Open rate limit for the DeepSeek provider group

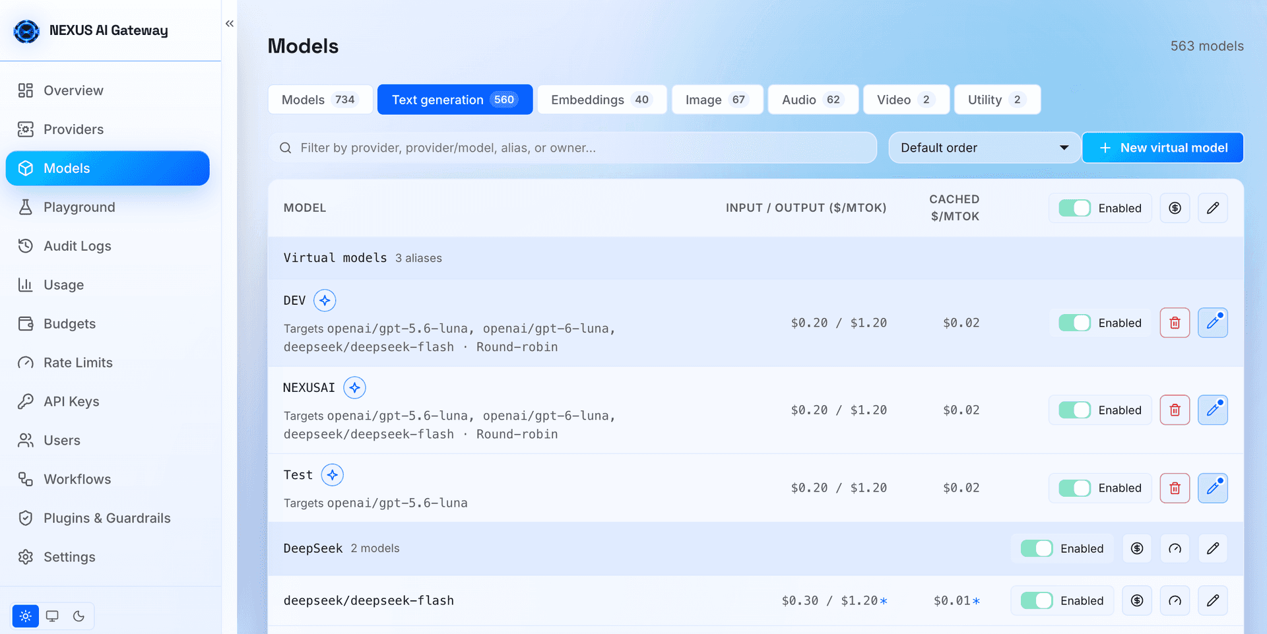tap(1175, 548)
